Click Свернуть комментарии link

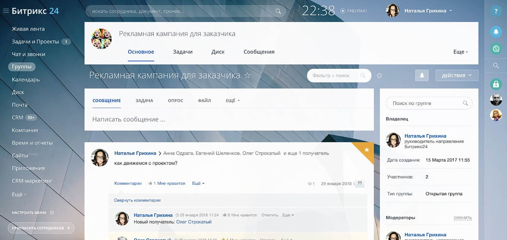(x=137, y=200)
